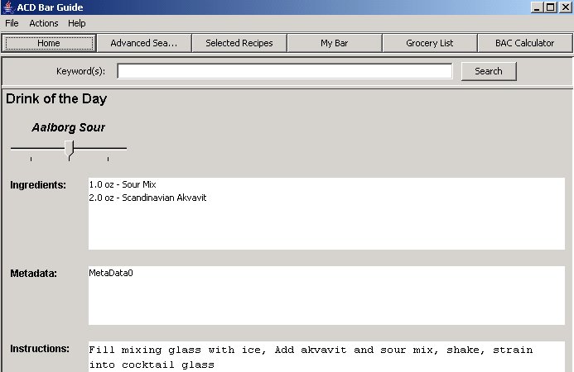Select the Scandinavian Akvavit ingredient line
The width and height of the screenshot is (574, 372).
point(147,198)
